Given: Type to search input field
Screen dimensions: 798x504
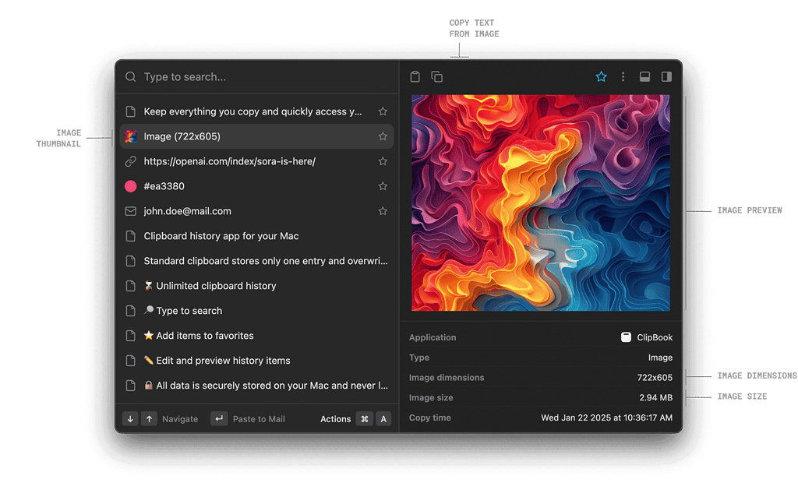Looking at the screenshot, I should [257, 77].
